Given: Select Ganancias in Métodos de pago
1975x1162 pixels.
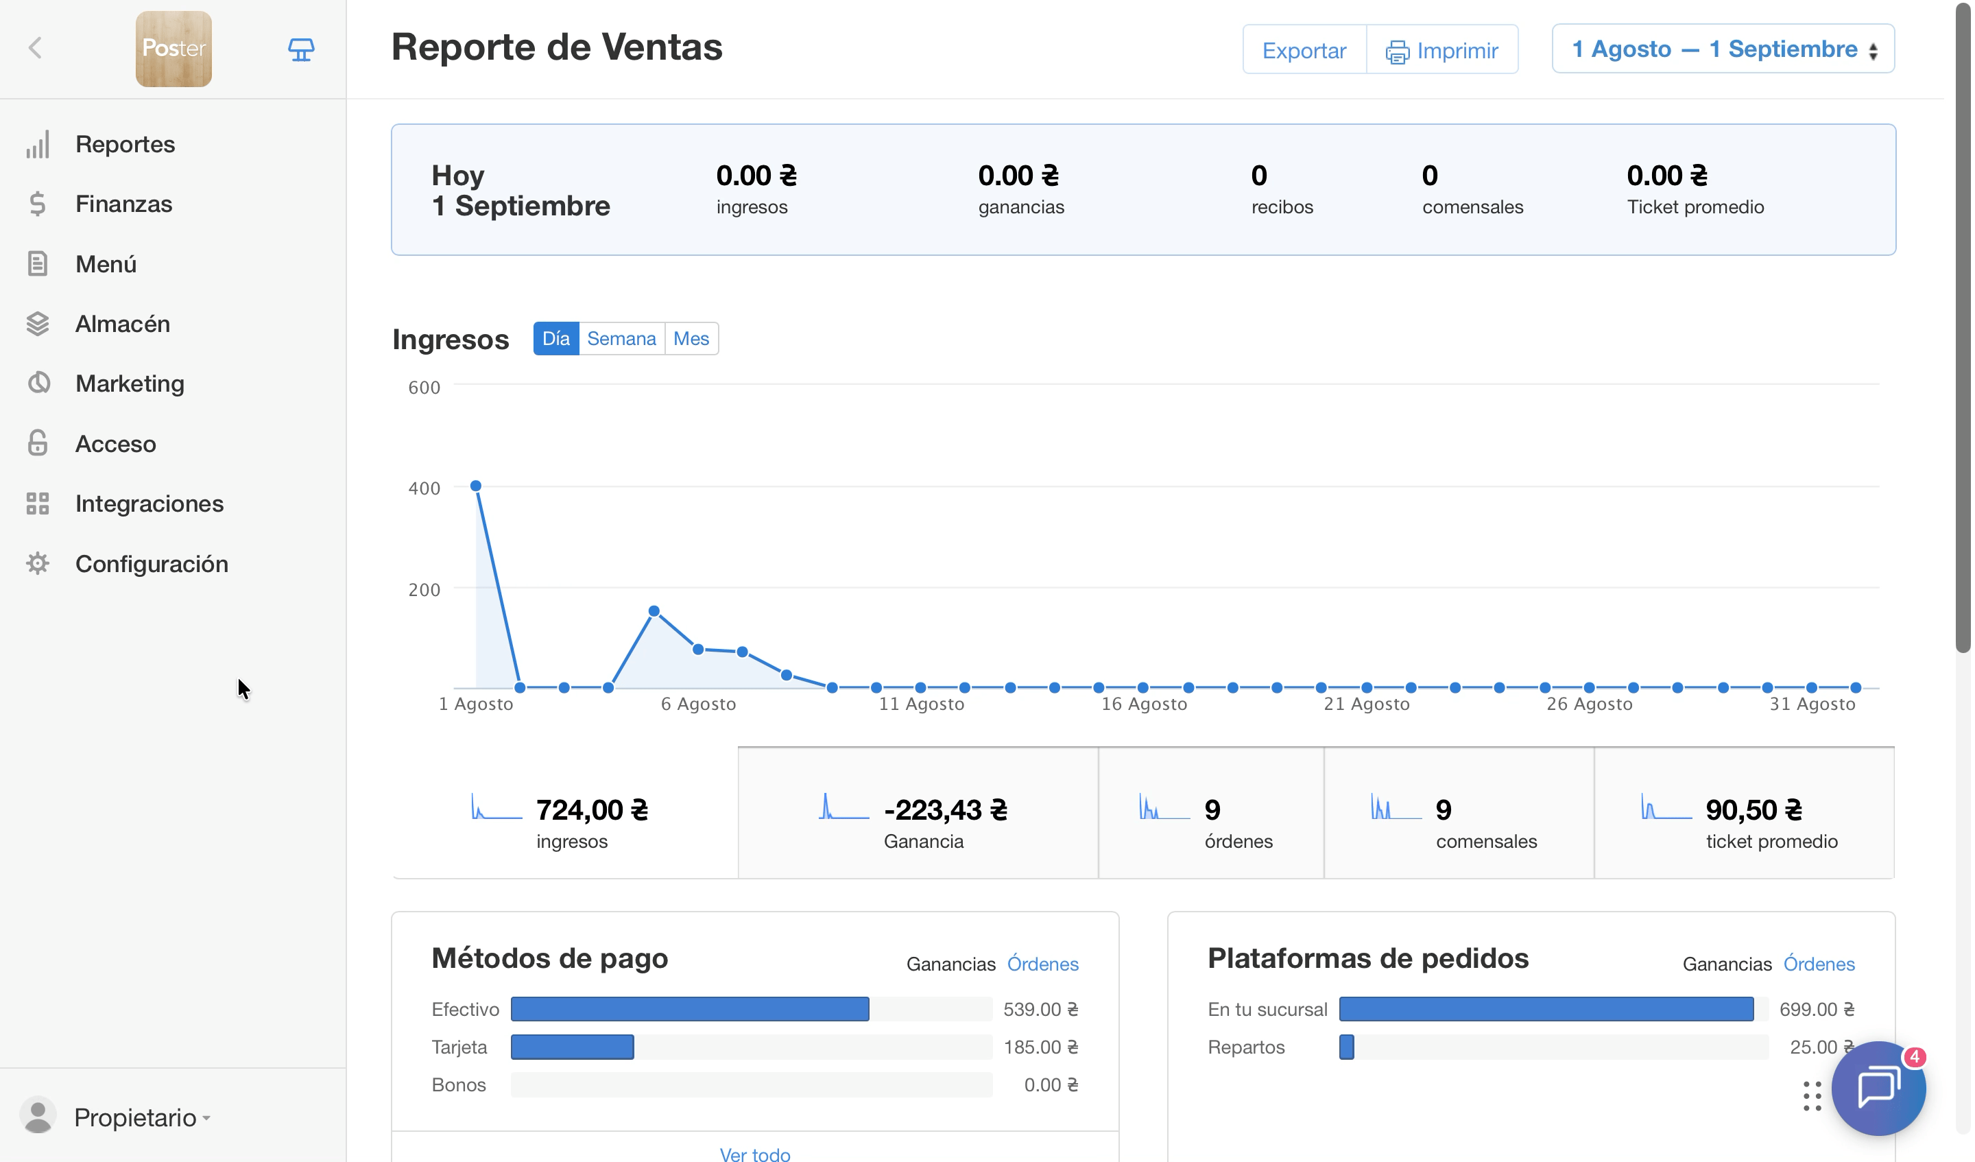Looking at the screenshot, I should 950,964.
